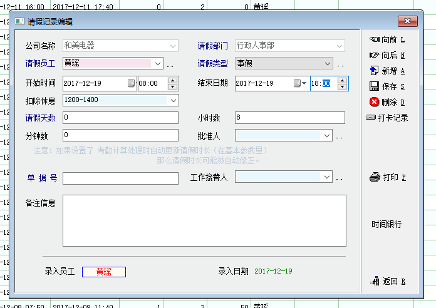Viewport: 436px width, 308px height.
Task: Click inside the 备注信息 remarks text area
Action: (204, 220)
